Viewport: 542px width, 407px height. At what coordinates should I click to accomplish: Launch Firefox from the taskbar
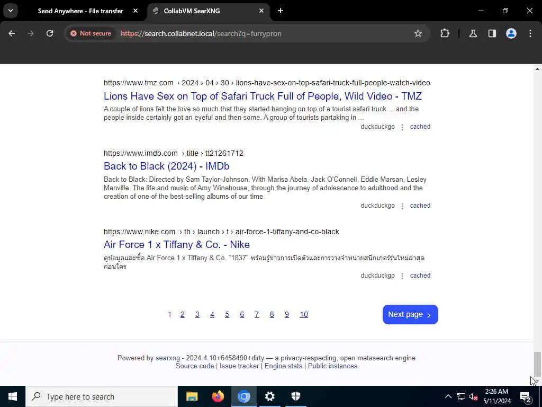pyautogui.click(x=218, y=396)
